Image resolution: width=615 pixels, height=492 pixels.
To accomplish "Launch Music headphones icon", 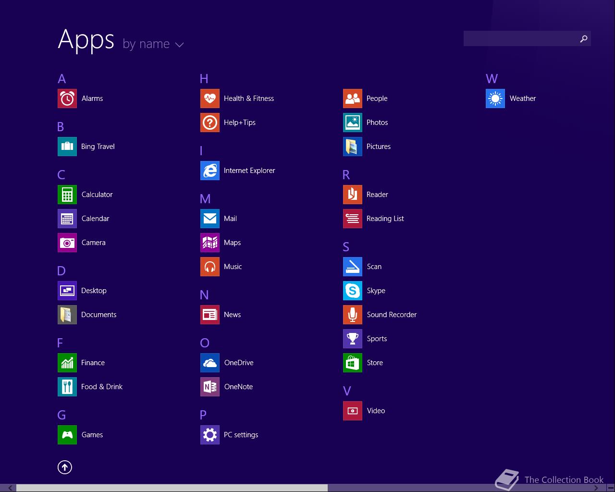I will click(x=210, y=267).
